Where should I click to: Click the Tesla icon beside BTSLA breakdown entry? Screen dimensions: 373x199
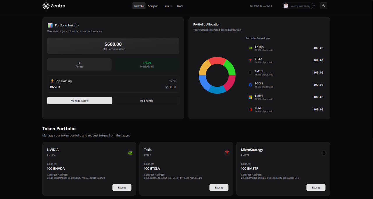click(x=250, y=60)
